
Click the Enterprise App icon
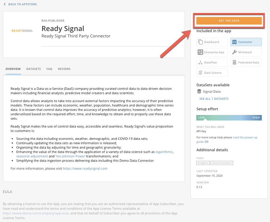pos(200,52)
